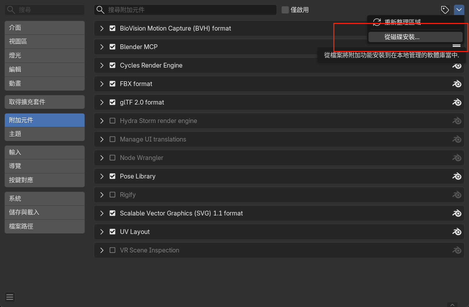The height and width of the screenshot is (307, 469).
Task: Disable the BioVision Motion Capture add-on checkbox
Action: click(112, 28)
